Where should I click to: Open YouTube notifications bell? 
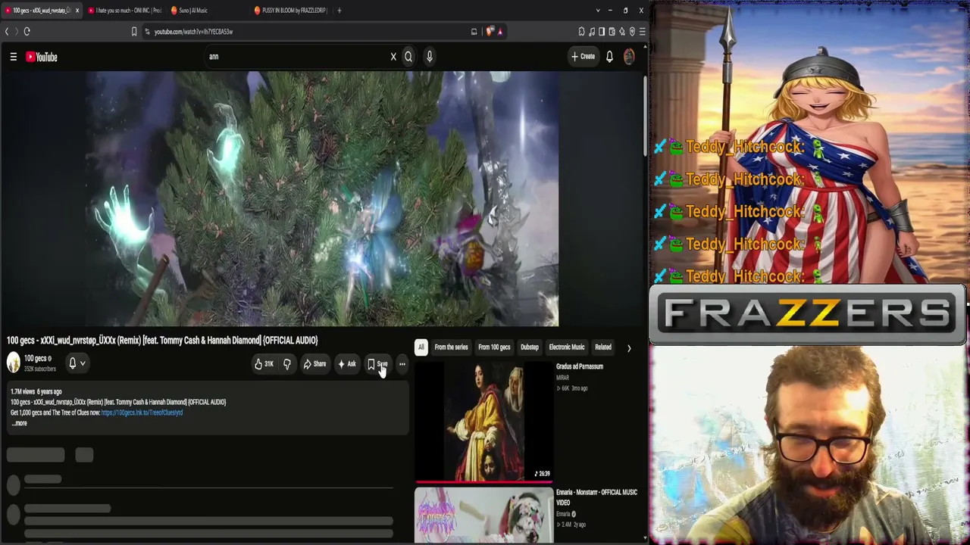[x=609, y=57]
